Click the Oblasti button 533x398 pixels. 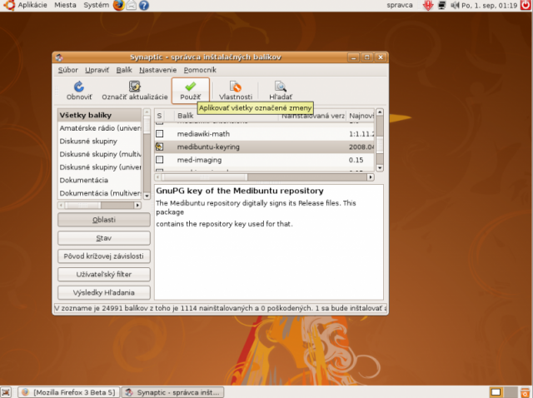[104, 220]
